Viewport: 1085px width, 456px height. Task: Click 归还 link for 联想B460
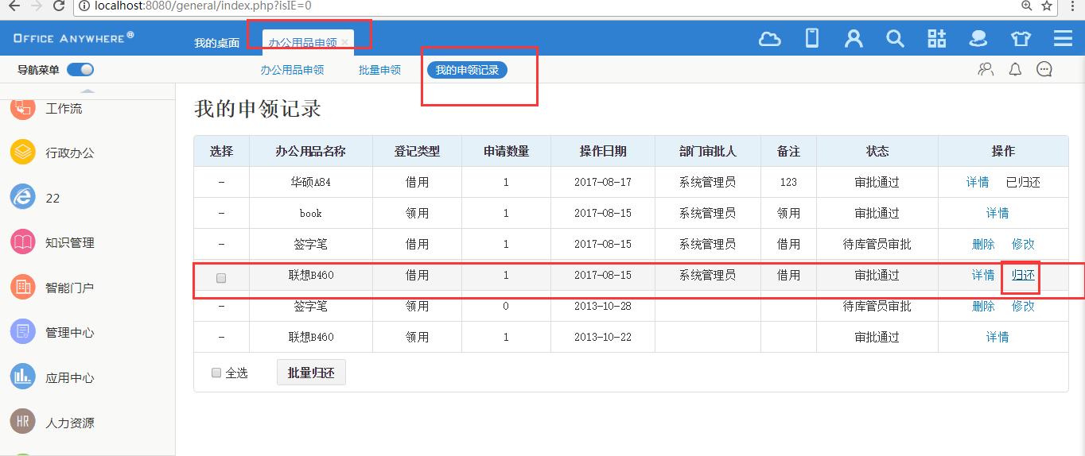pos(1023,275)
